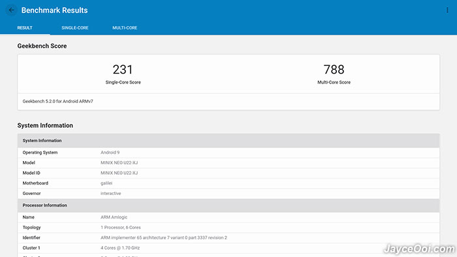Select the Cluster 1 row label
The width and height of the screenshot is (457, 257).
point(31,248)
